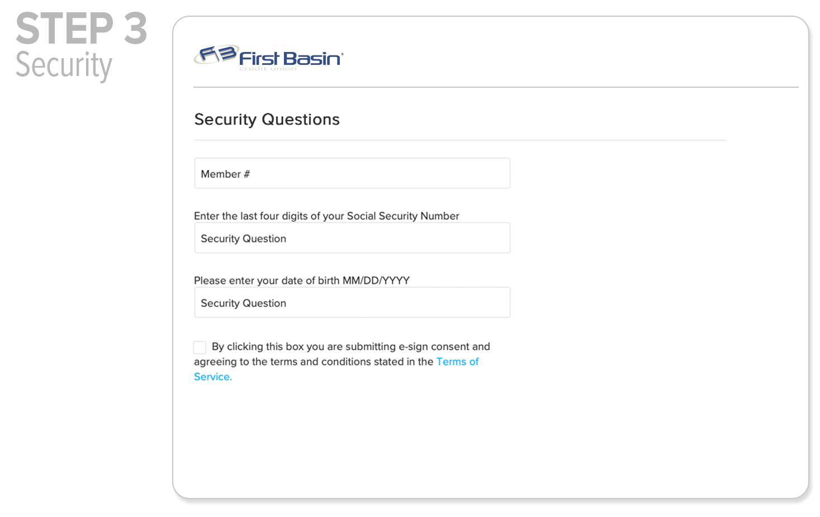
Task: Check the e-sign consent checkbox
Action: (200, 347)
